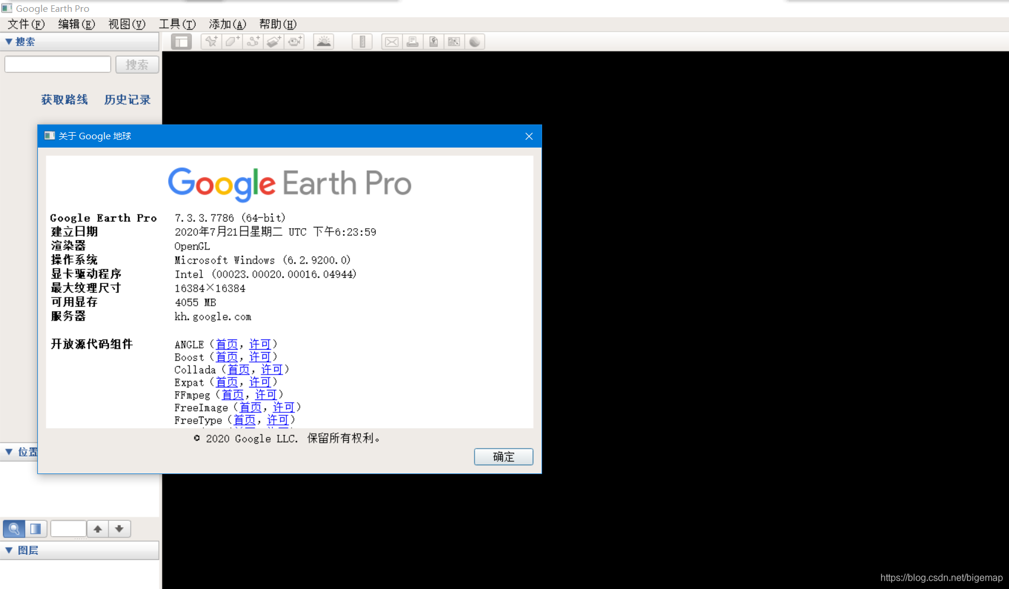Open FreeType 许可 link
Screen dimensions: 1009x589
tap(278, 420)
